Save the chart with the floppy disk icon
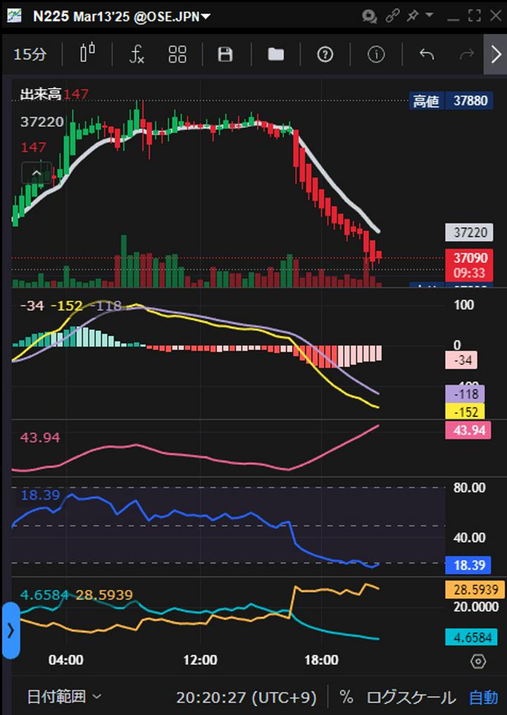The image size is (507, 715). [x=225, y=54]
